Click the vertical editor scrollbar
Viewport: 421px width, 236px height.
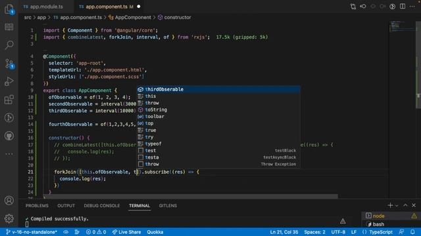click(418, 64)
